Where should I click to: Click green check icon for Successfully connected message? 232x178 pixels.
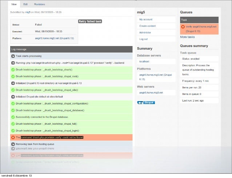(x=13, y=117)
